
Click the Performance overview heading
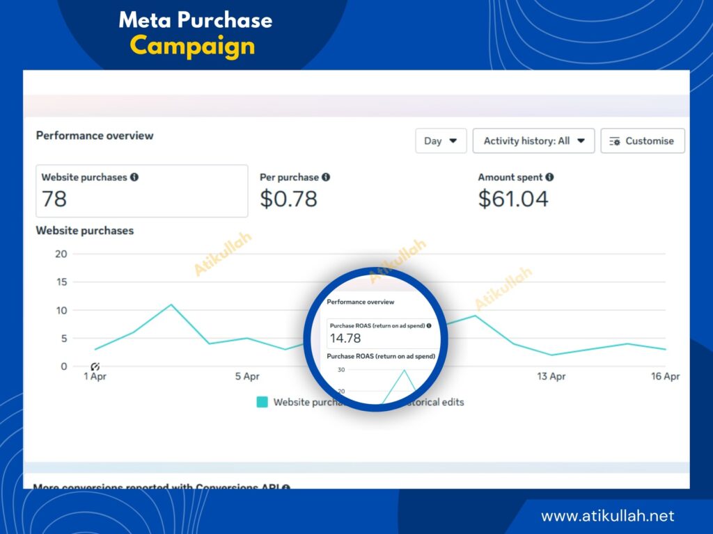[95, 136]
